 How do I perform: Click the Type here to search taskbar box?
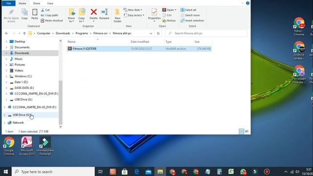coord(53,172)
